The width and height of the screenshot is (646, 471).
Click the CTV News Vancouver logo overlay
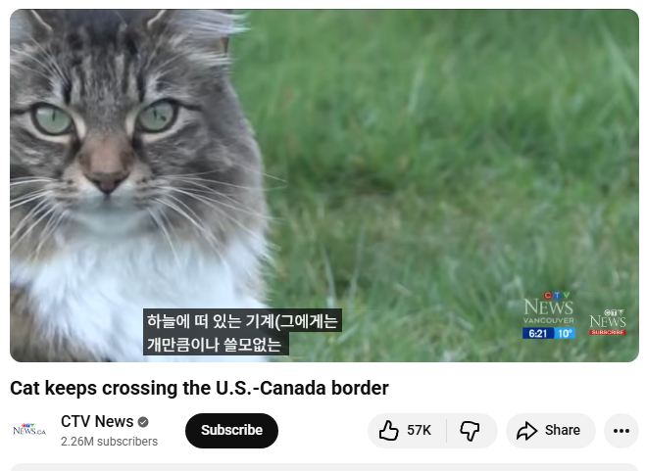point(548,307)
